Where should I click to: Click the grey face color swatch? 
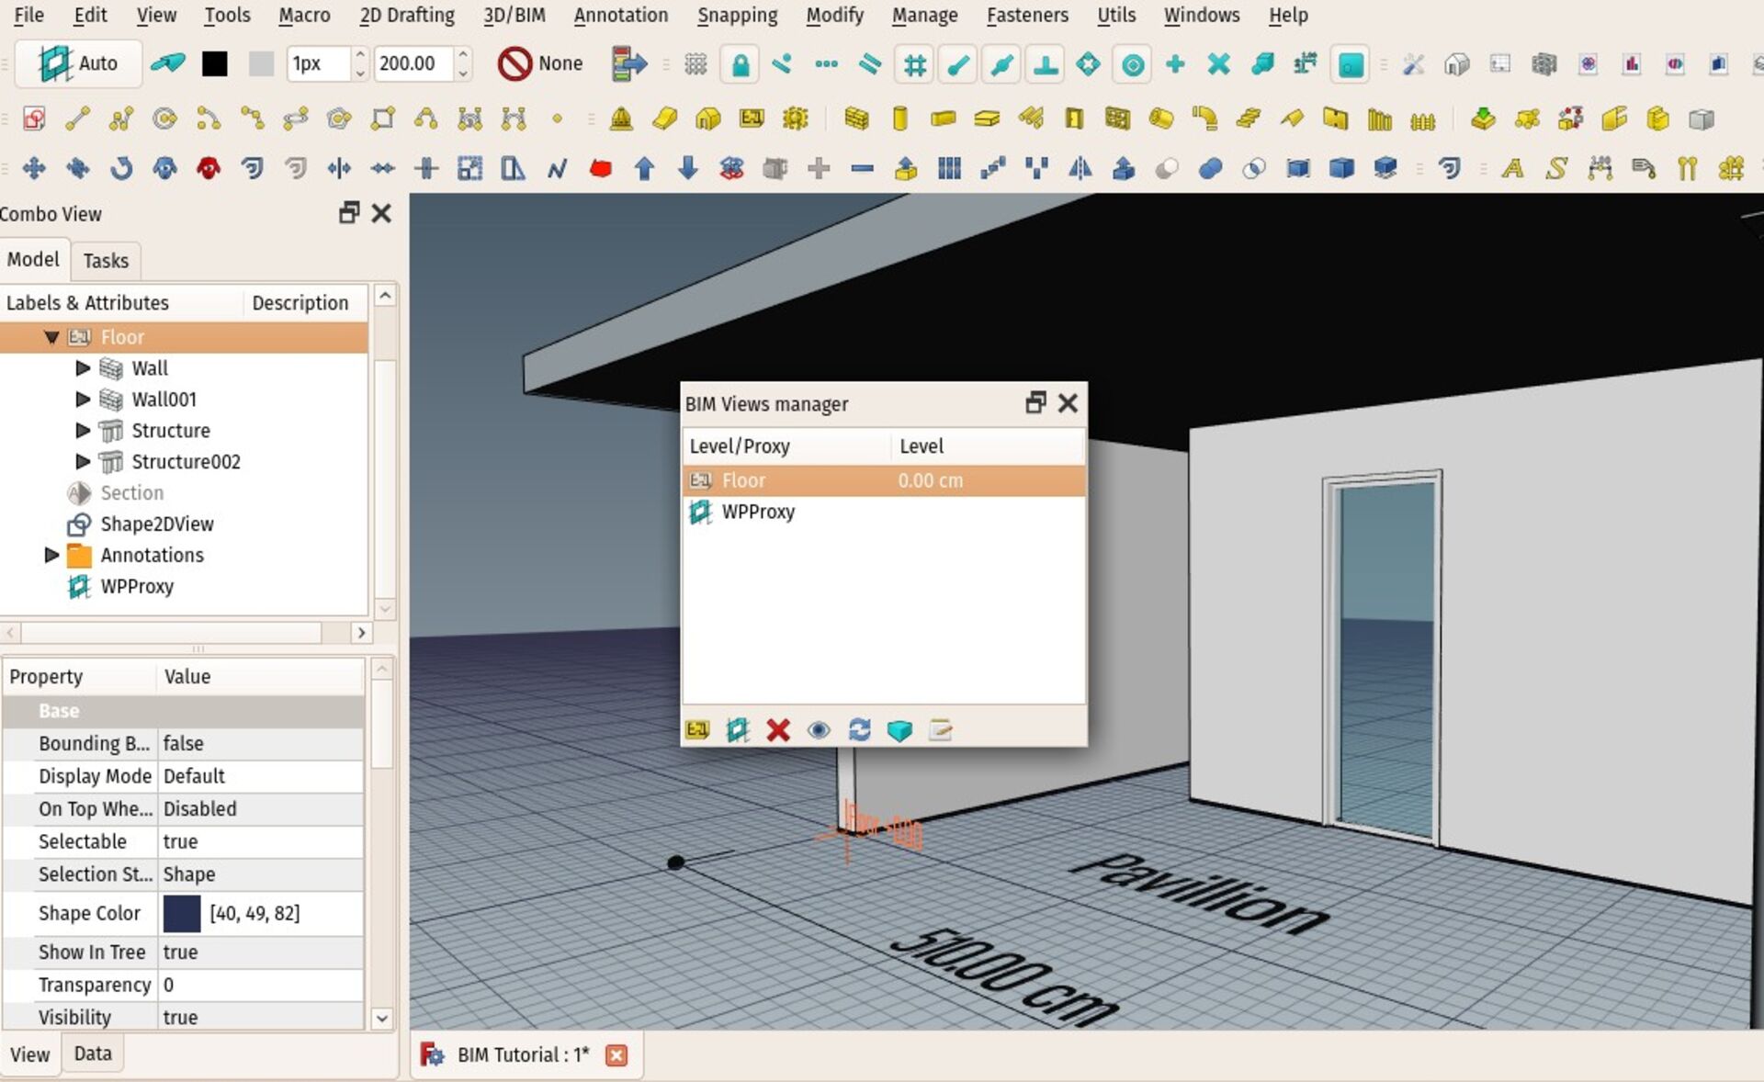pos(262,63)
